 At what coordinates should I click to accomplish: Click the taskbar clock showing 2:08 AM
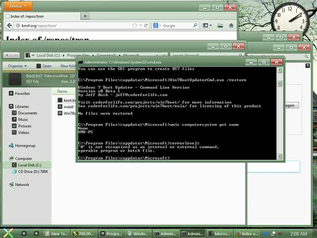(299, 234)
